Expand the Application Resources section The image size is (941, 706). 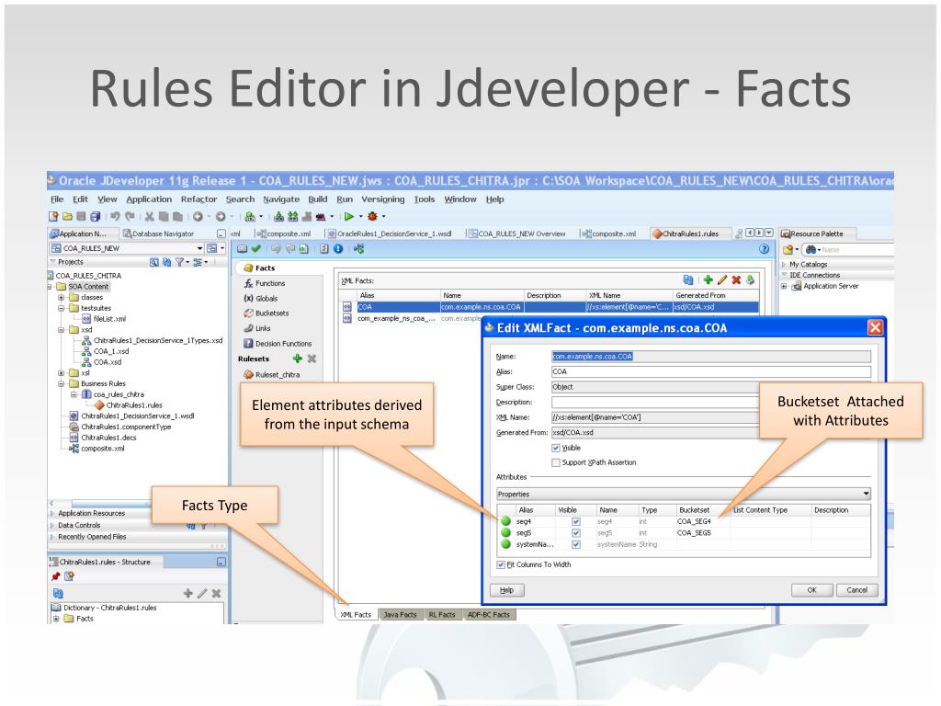52,513
